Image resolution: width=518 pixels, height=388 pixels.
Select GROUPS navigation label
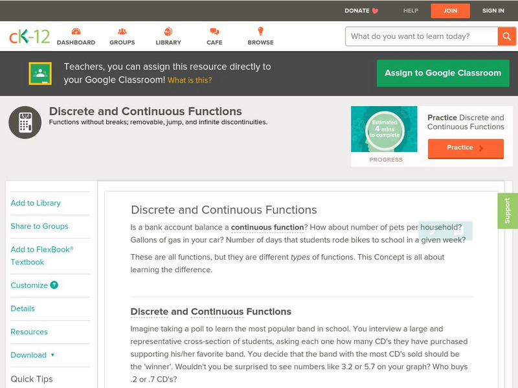(122, 43)
